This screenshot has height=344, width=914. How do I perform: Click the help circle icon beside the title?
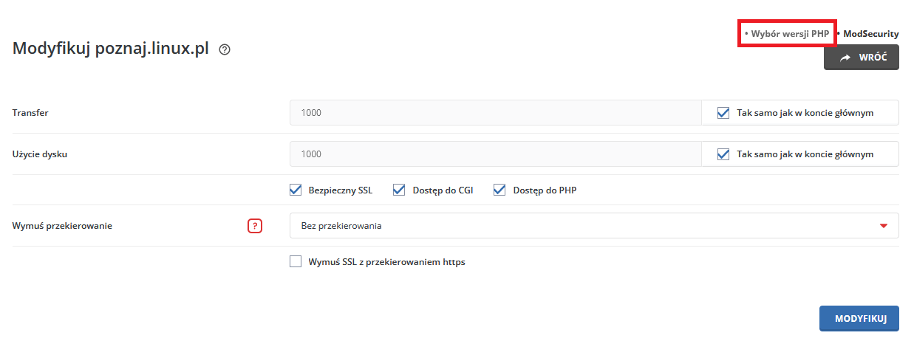225,50
